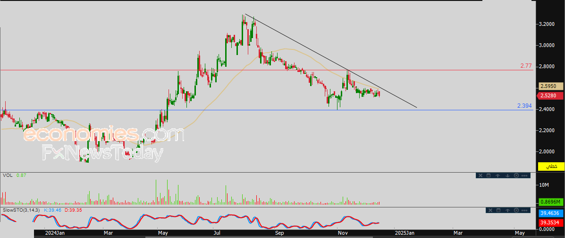Viewport: 565px width, 238px height.
Task: Select the black descending trendline
Action: pyautogui.click(x=331, y=61)
